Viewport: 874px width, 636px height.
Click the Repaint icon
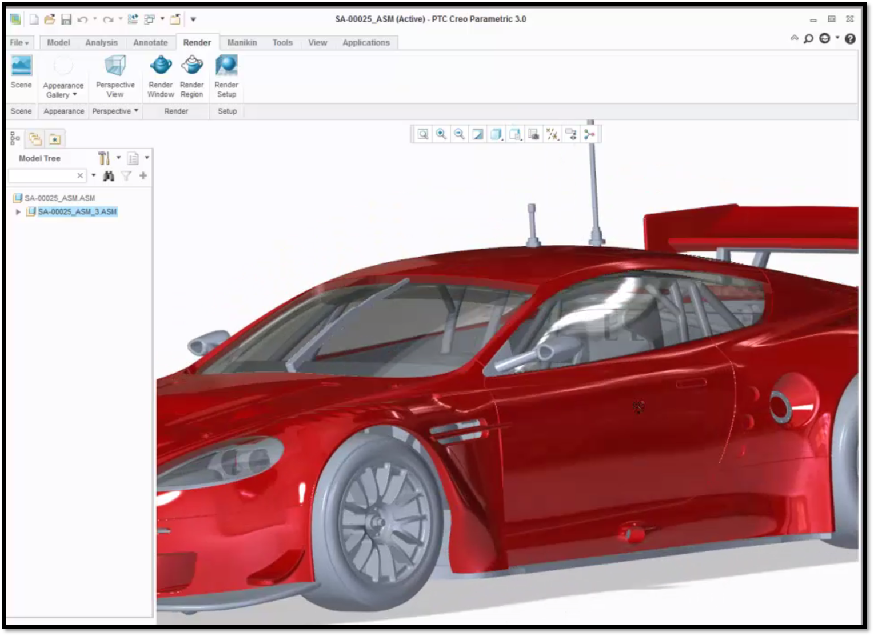(477, 134)
